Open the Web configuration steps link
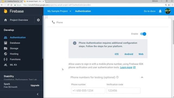 point(141,54)
